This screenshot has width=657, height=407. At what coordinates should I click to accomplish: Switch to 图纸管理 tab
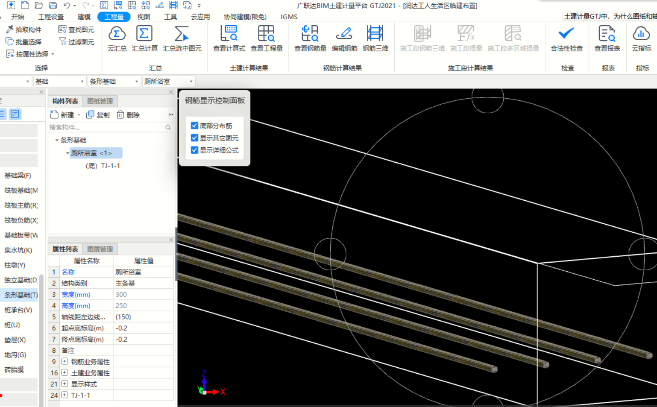pyautogui.click(x=100, y=101)
